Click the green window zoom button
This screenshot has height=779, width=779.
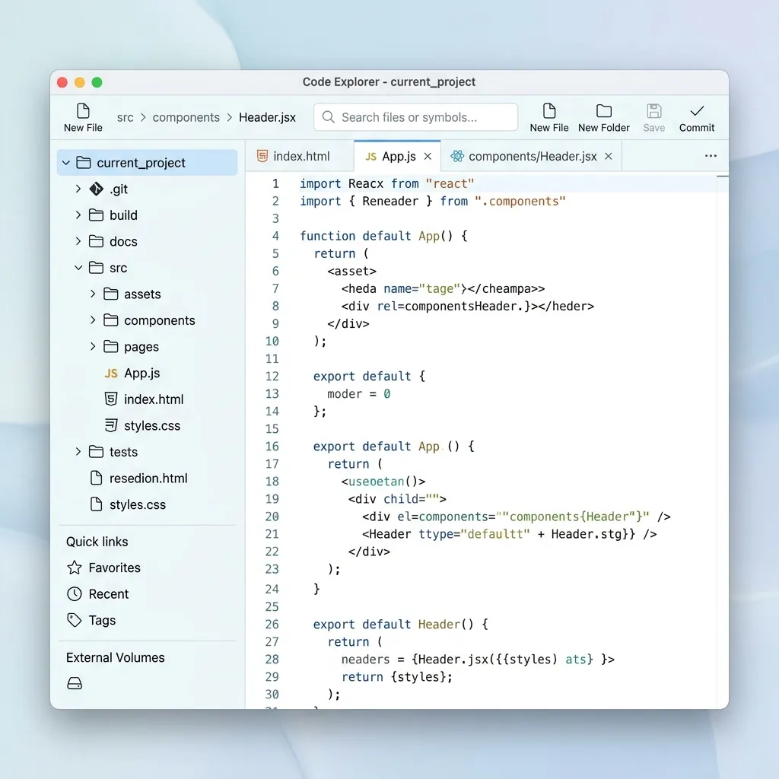point(97,82)
